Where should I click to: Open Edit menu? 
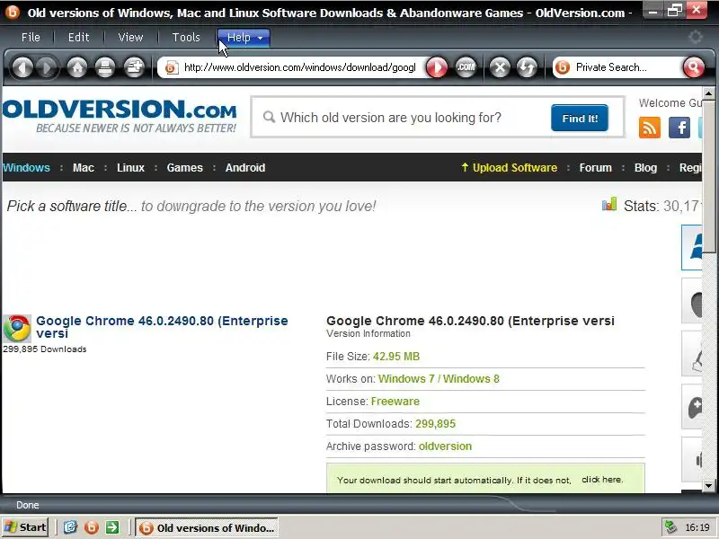click(78, 37)
